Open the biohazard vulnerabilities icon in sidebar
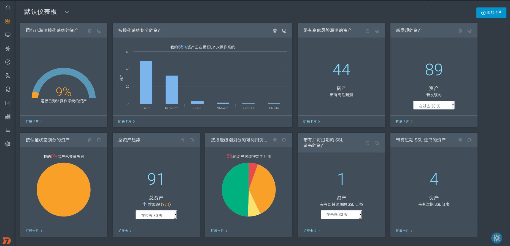 8,49
